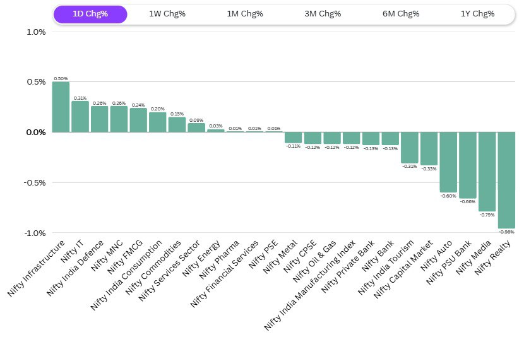The width and height of the screenshot is (524, 337).
Task: Click the -1.0% y-axis tick label
Action: [35, 233]
